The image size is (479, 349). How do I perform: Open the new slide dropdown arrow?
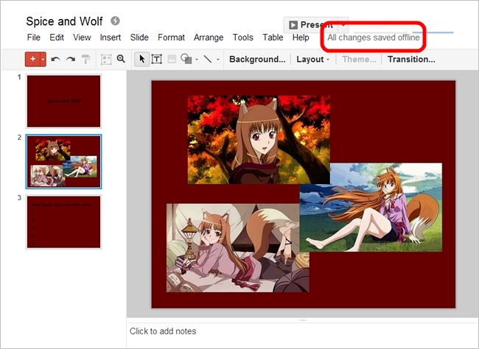43,59
